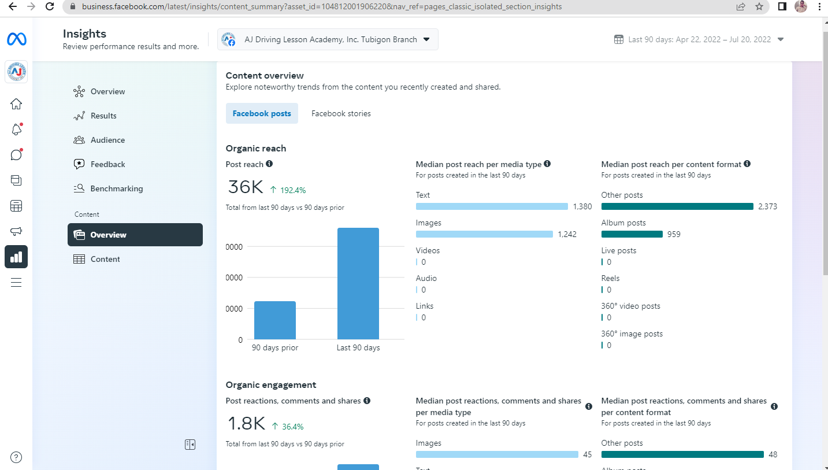Click info icon for median reactions per content format
Screen dimensions: 828x470
(x=774, y=406)
